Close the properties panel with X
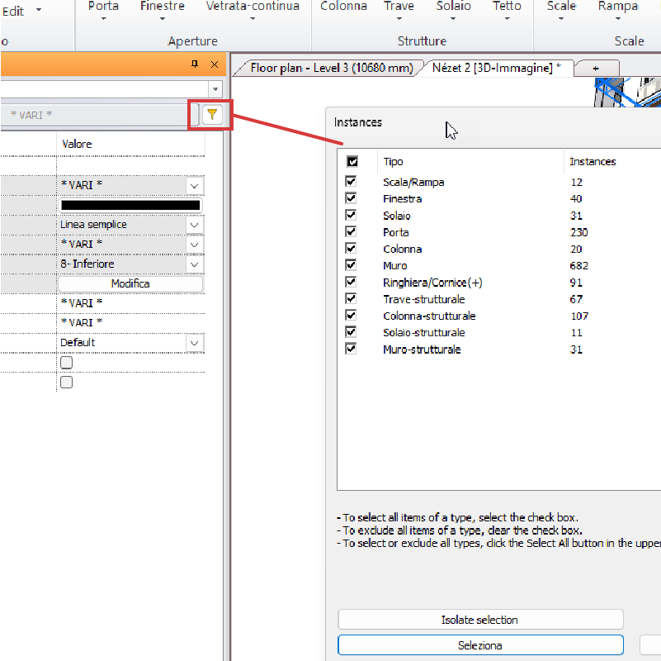This screenshot has height=661, width=661. click(215, 64)
